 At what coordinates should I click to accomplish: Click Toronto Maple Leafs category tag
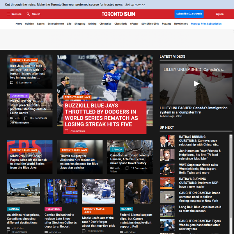click(97, 211)
